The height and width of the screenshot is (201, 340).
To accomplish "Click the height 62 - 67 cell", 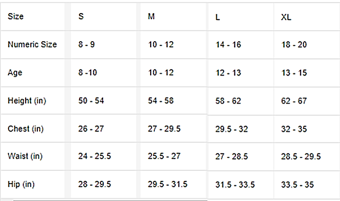I will click(294, 101).
